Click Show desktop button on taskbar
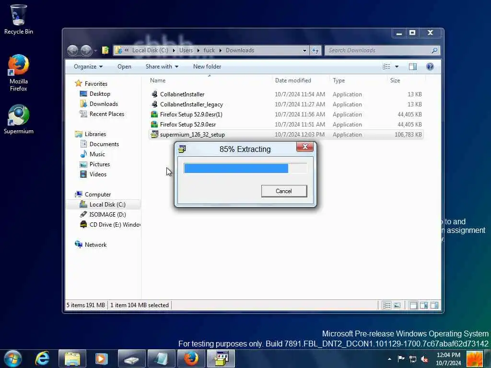 pyautogui.click(x=488, y=358)
